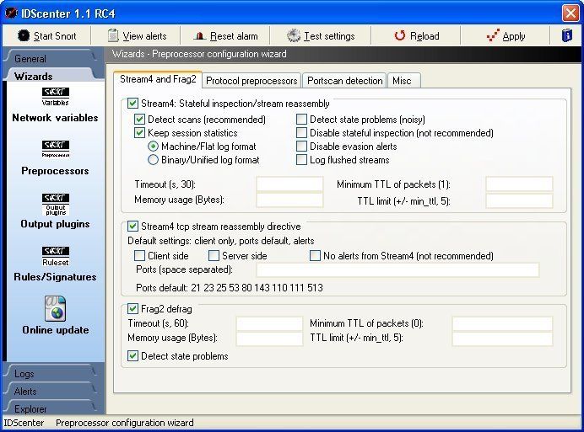Uncheck Detect scans (recommended)
The height and width of the screenshot is (432, 584).
[x=139, y=119]
